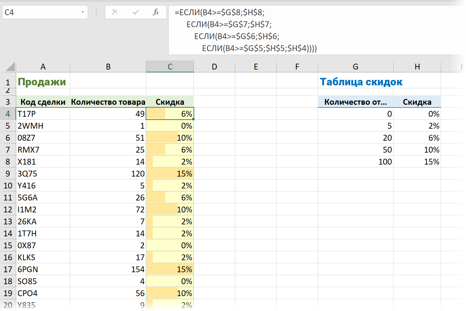This screenshot has width=466, height=311.
Task: Select cell with deal code X181
Action: click(43, 162)
